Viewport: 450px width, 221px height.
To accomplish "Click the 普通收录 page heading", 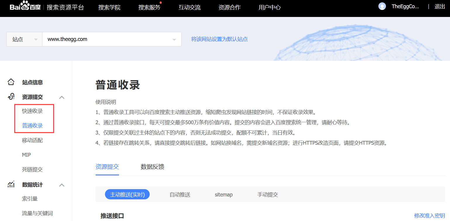I will point(118,85).
